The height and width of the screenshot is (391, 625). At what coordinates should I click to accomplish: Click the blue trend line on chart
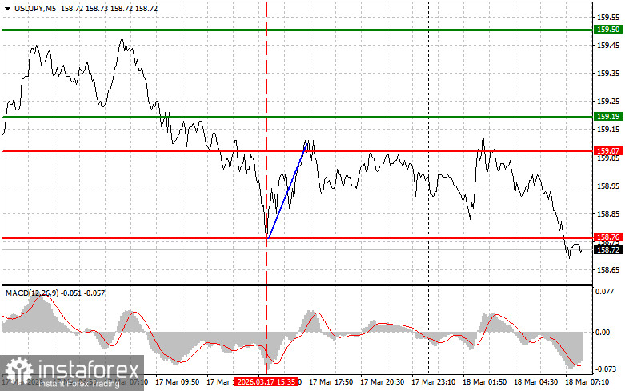click(x=287, y=192)
